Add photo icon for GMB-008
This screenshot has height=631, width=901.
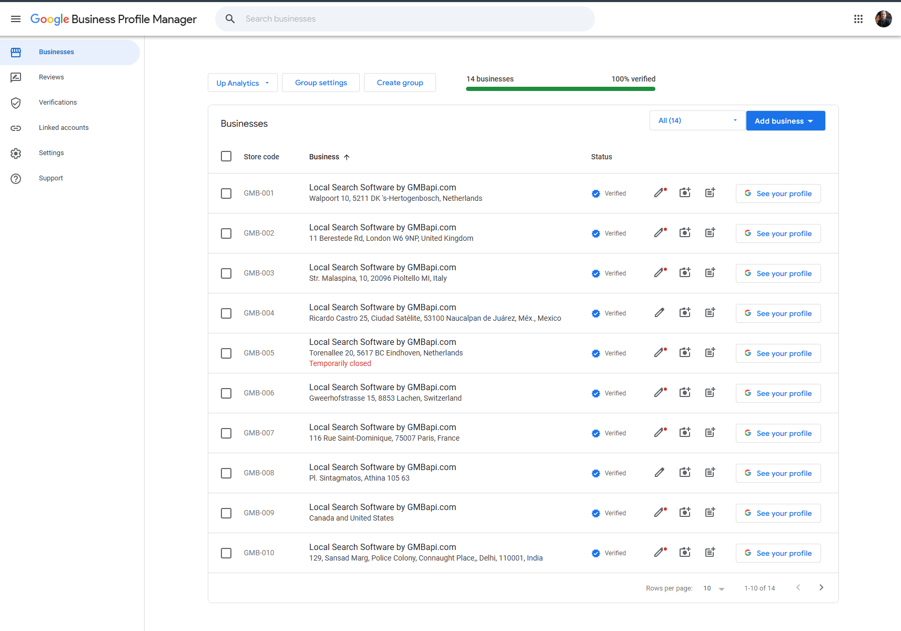tap(685, 472)
